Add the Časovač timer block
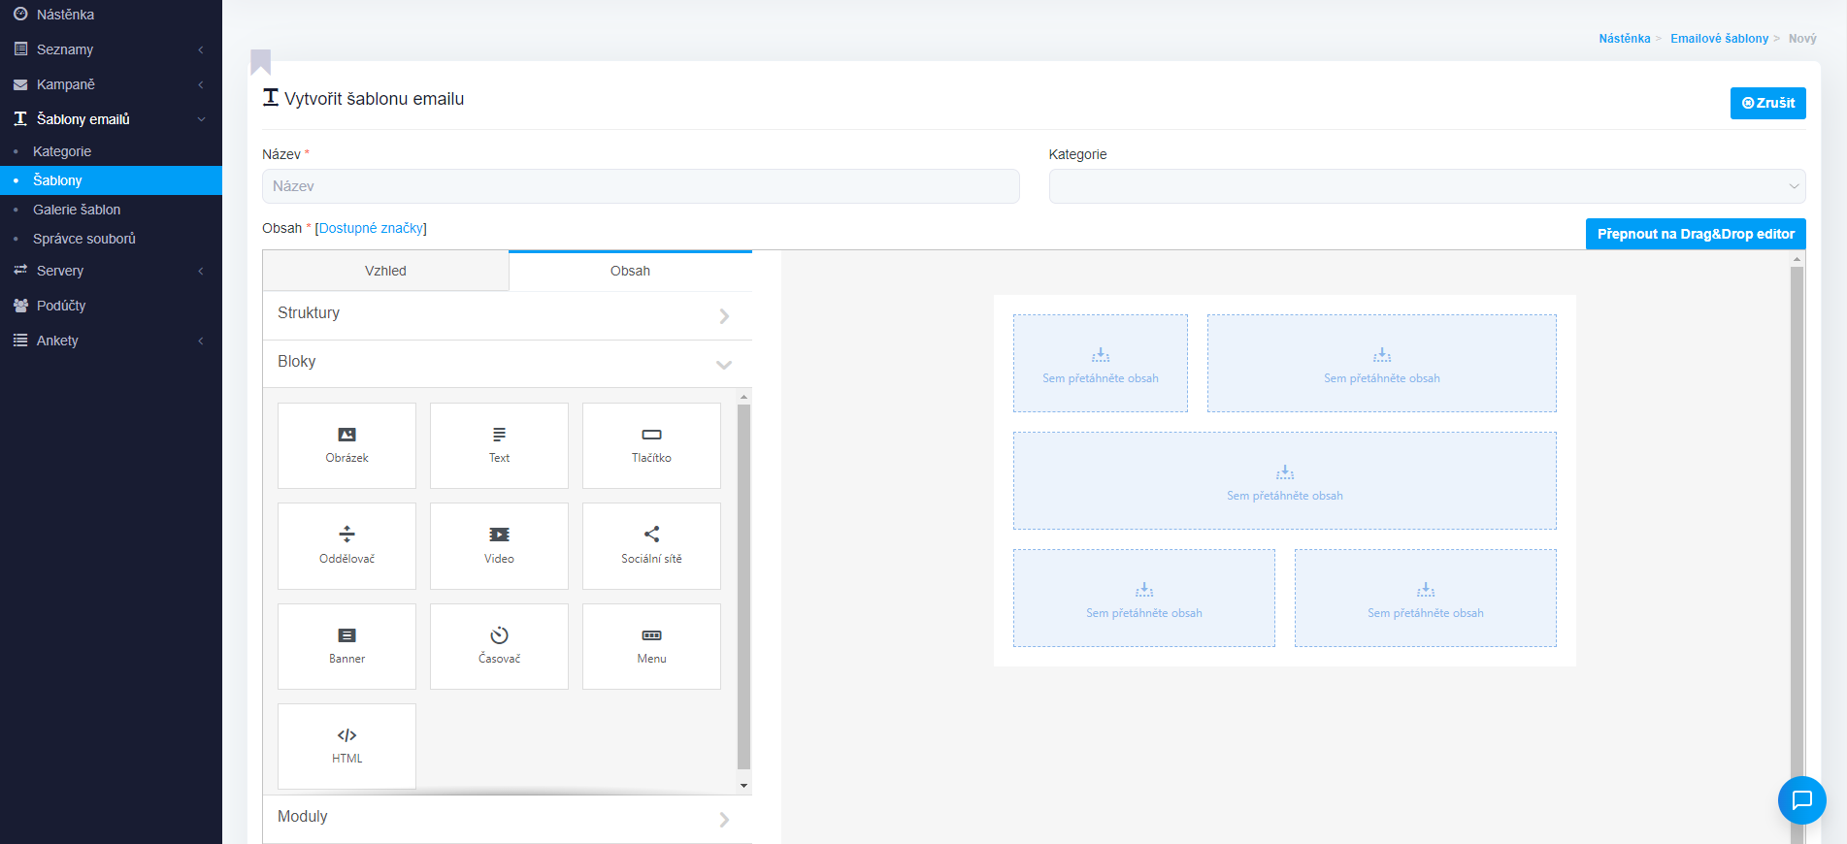The image size is (1847, 844). tap(499, 646)
